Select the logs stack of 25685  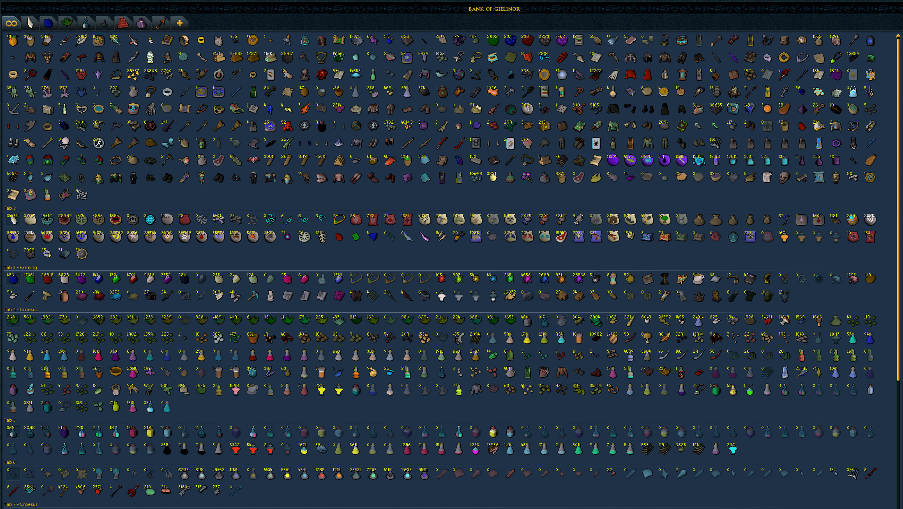(x=236, y=58)
